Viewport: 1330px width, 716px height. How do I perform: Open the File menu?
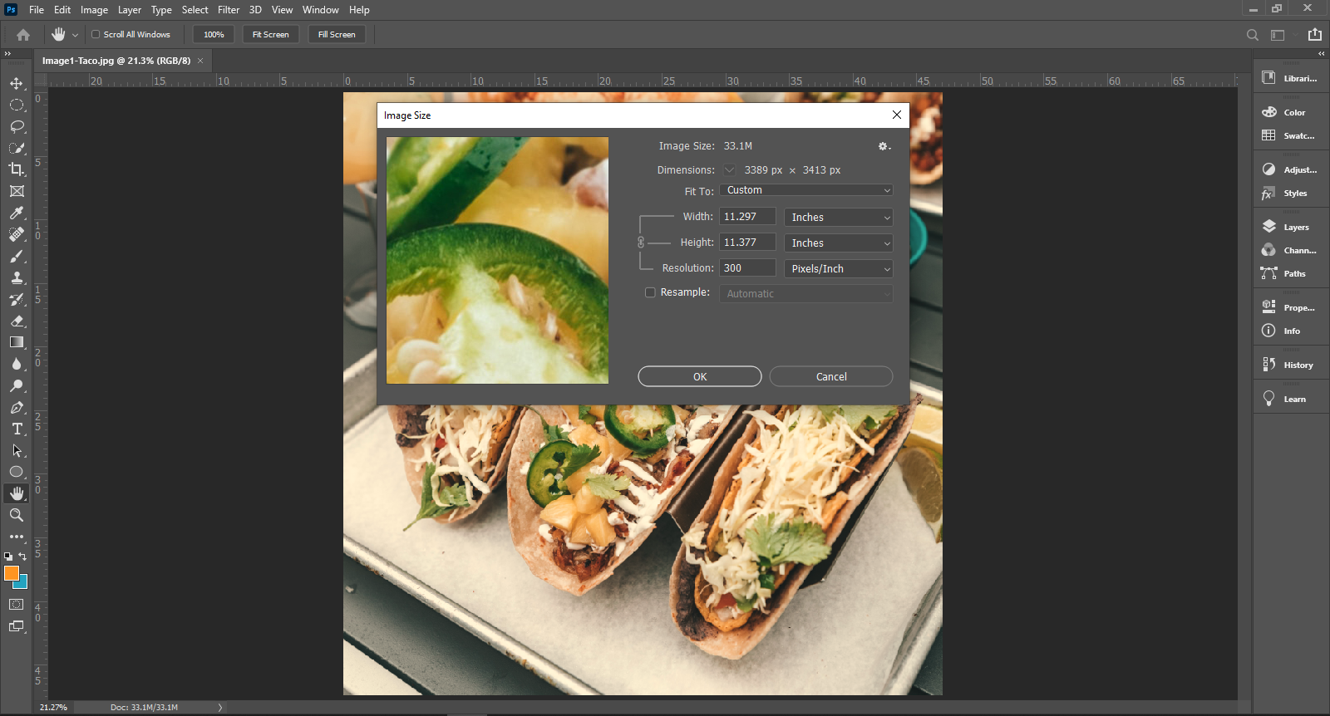pyautogui.click(x=37, y=10)
